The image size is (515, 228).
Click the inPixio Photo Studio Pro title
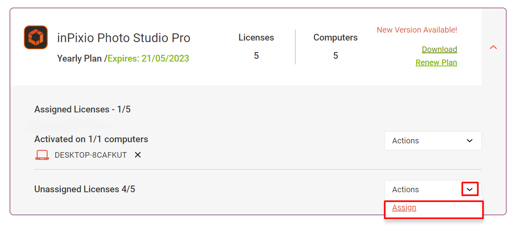coord(124,38)
